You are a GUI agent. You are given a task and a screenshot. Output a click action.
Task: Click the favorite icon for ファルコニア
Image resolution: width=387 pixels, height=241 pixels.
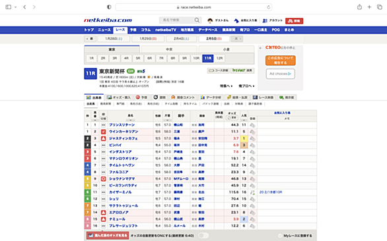pos(252,172)
